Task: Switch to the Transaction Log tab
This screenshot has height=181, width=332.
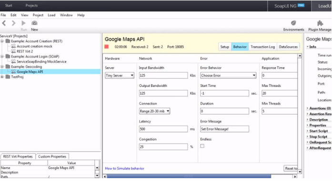Action: tap(262, 47)
